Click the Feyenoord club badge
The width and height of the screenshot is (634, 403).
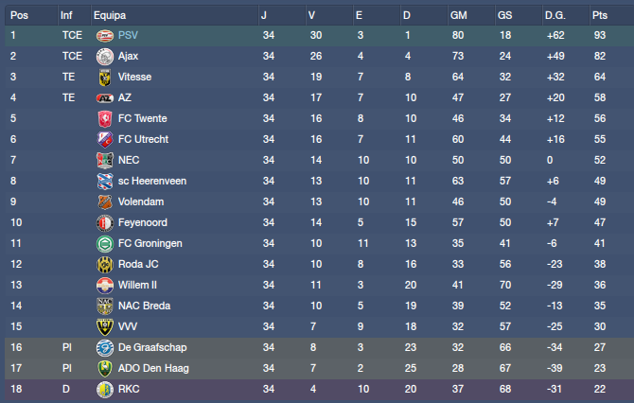(104, 222)
